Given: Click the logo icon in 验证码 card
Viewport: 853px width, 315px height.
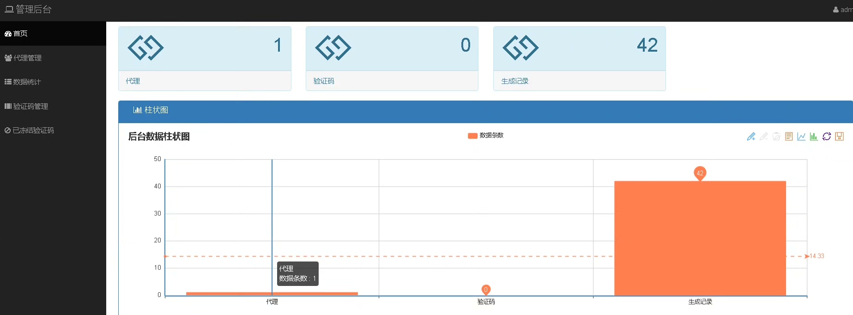Looking at the screenshot, I should 333,48.
